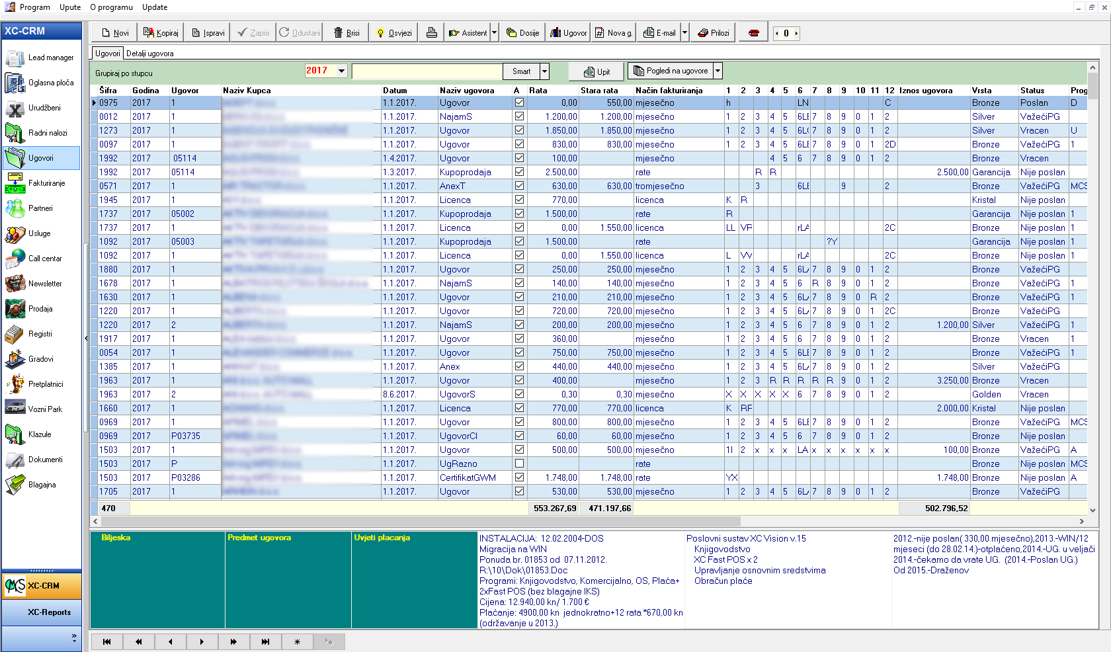Toggle checkbox in row 0571 AnexT

click(x=520, y=186)
